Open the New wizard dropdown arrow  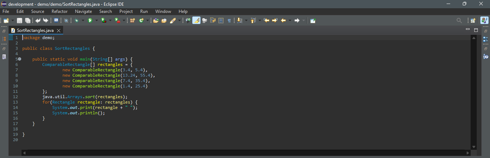(x=13, y=20)
